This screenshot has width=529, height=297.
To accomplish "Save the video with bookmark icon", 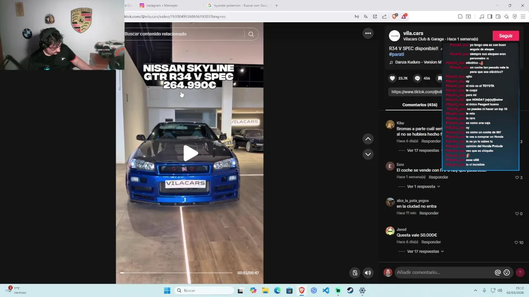I will point(440,78).
